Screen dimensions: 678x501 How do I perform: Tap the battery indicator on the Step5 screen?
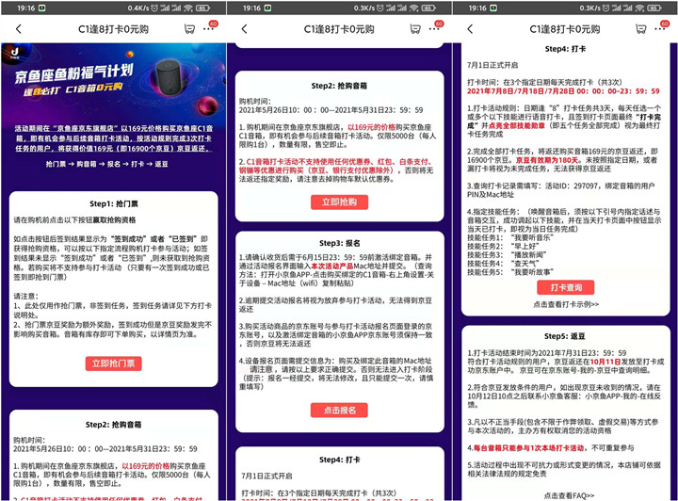pos(654,8)
